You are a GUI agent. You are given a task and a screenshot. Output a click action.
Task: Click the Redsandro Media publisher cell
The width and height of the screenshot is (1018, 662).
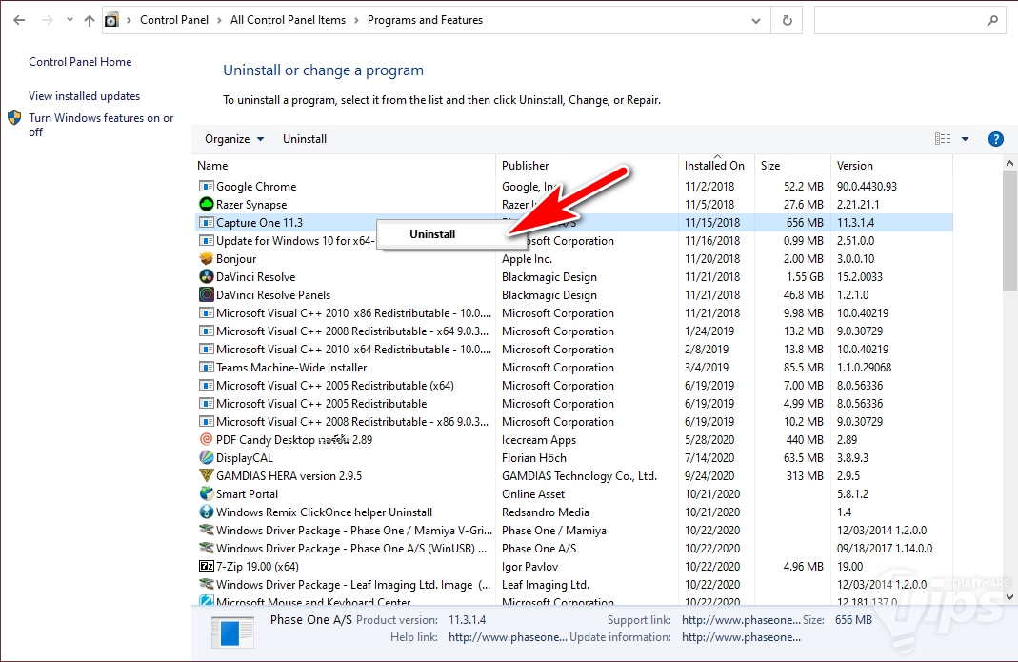tap(546, 512)
